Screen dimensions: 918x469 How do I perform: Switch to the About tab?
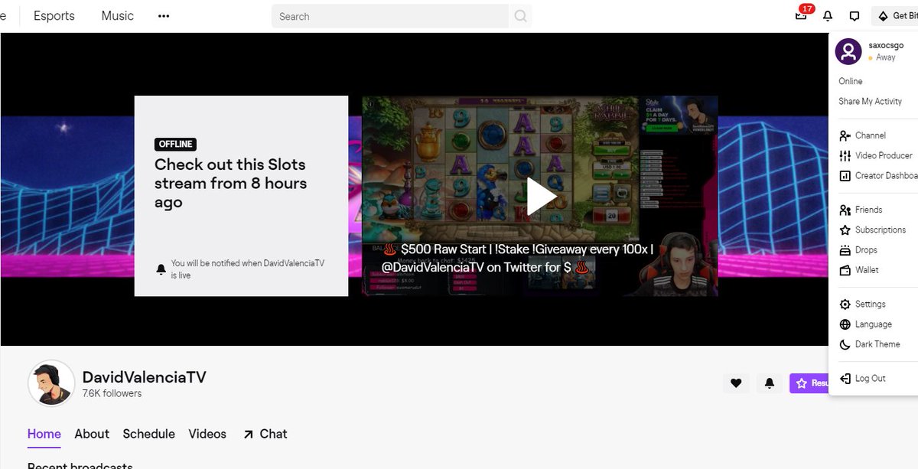coord(92,435)
